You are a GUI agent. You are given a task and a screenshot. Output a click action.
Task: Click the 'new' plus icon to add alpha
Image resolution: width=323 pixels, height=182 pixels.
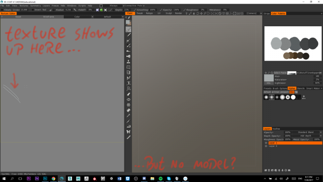[303, 97]
